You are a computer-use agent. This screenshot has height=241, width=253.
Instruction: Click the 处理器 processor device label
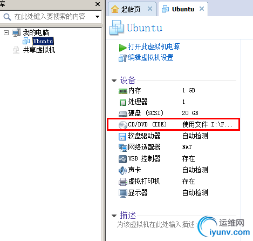tap(138, 102)
